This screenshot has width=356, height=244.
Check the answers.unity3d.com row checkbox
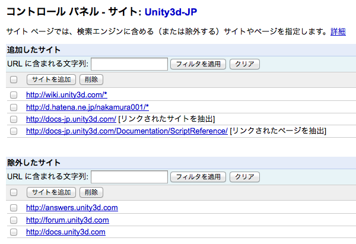click(14, 208)
